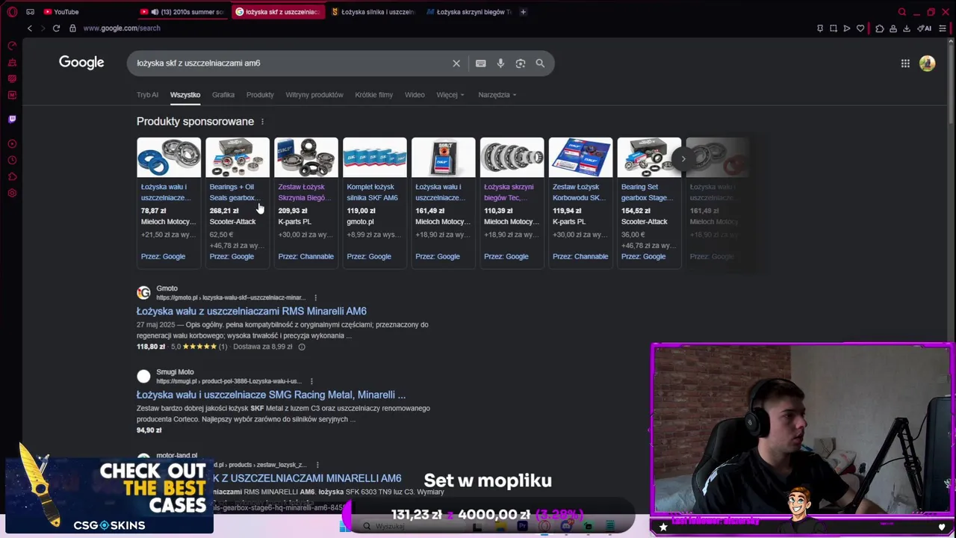Image resolution: width=956 pixels, height=538 pixels.
Task: Click the 209,93 zł K-parts product thumbnail
Action: point(306,158)
